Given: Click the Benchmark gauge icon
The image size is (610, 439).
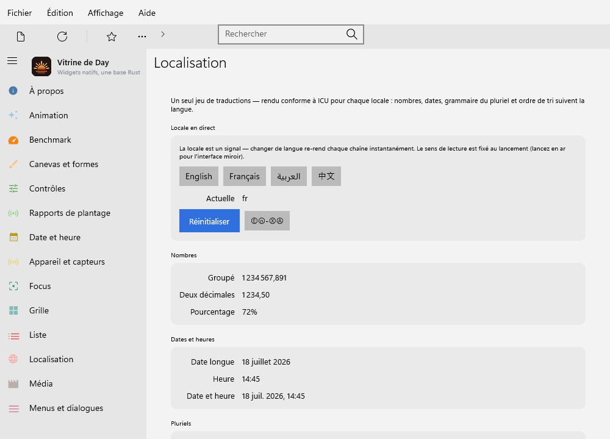Looking at the screenshot, I should pyautogui.click(x=13, y=140).
